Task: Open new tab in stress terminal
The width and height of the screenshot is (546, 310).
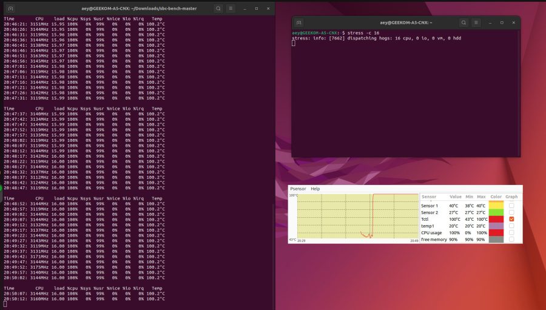Action: (x=299, y=22)
